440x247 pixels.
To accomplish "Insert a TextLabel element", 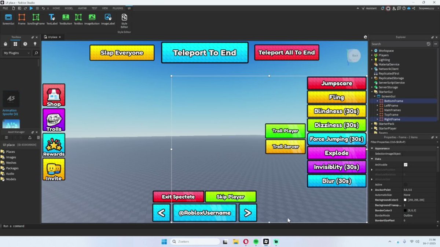I will pos(52,19).
